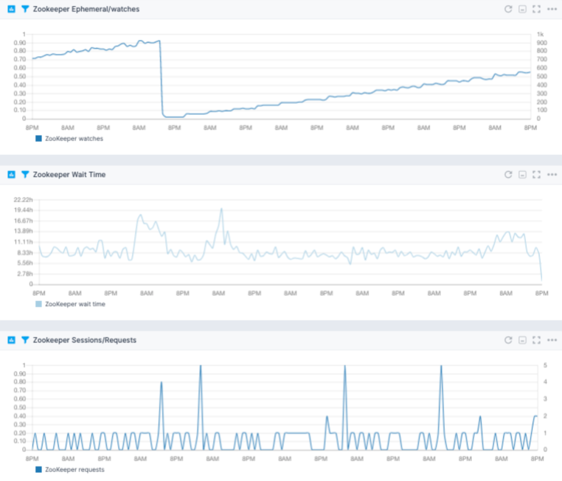Expand Zookeeper Sessions/Requests panel to fullscreen
The width and height of the screenshot is (562, 481).
pyautogui.click(x=537, y=340)
